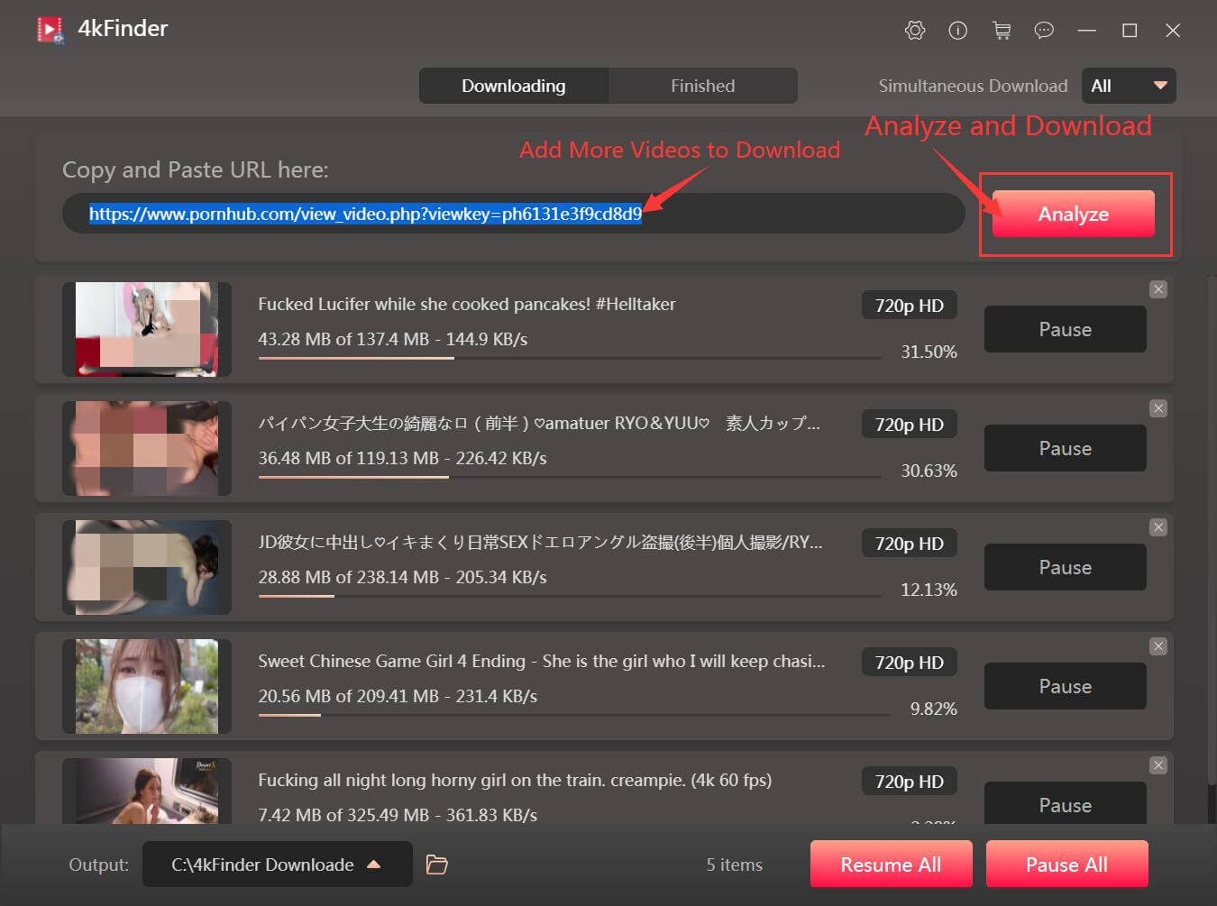
Task: Pause the 238.14 MB download
Action: (x=1066, y=567)
